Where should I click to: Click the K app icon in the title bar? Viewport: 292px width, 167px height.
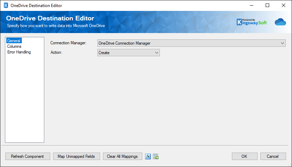point(6,5)
